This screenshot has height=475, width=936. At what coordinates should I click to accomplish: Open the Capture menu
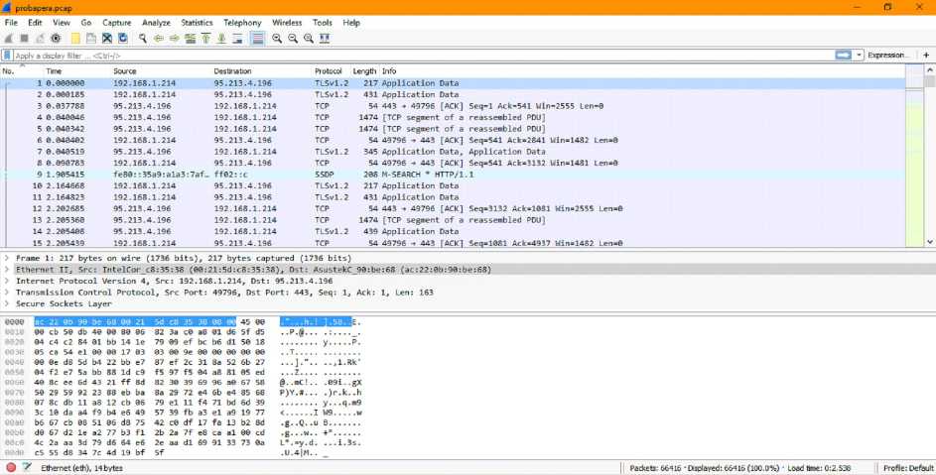coord(117,23)
